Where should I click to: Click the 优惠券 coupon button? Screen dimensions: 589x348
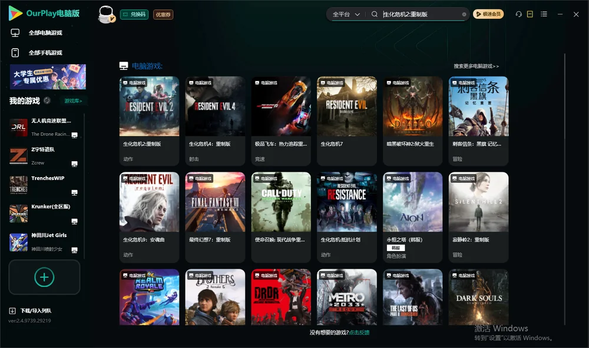[x=163, y=14]
